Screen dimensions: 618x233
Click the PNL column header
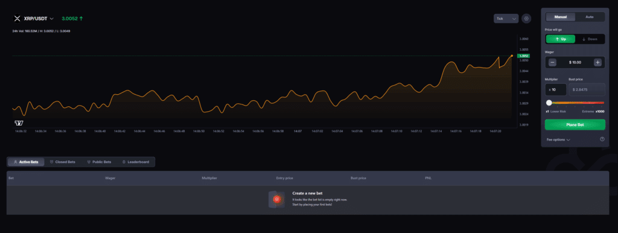(428, 178)
